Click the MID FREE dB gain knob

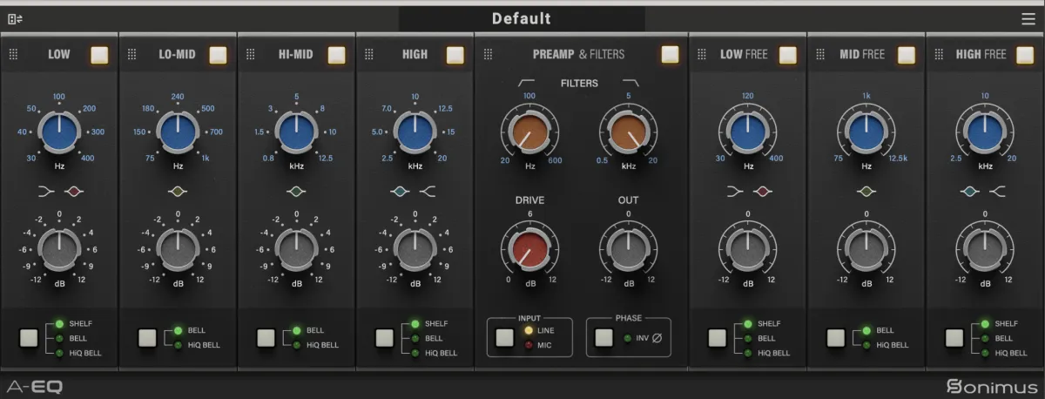pyautogui.click(x=866, y=251)
